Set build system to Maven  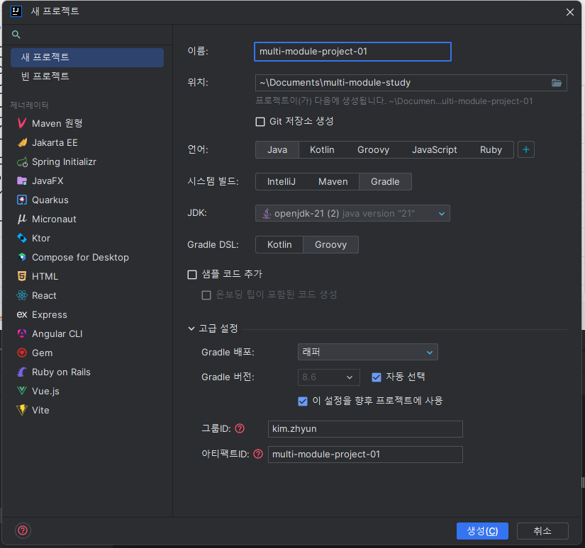[333, 181]
